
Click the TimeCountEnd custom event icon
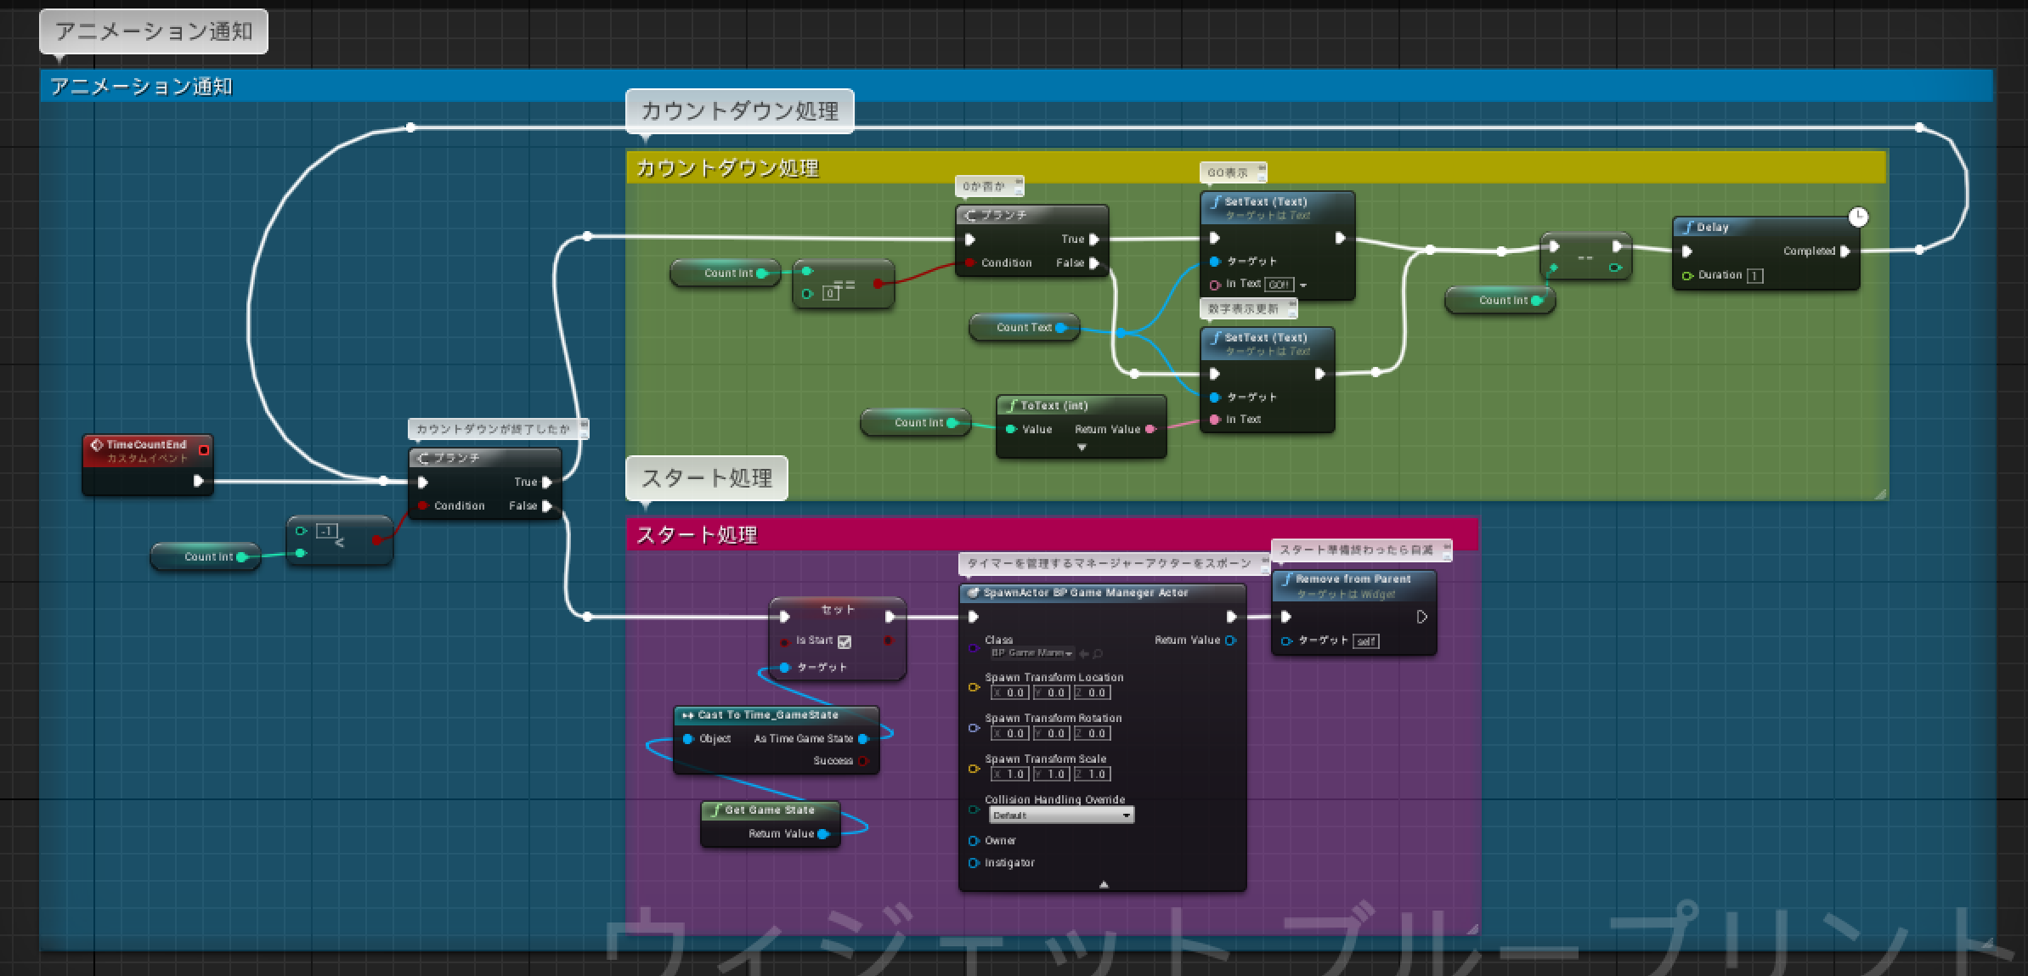[96, 444]
